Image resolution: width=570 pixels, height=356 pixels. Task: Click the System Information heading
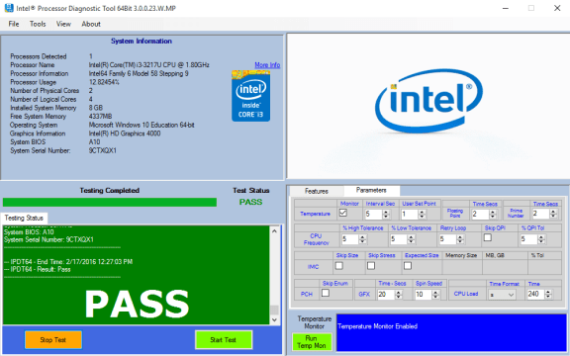142,42
